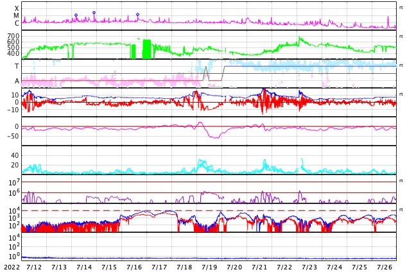Click the 20 axis label
Screen dimensions: 407x272
[15, 165]
